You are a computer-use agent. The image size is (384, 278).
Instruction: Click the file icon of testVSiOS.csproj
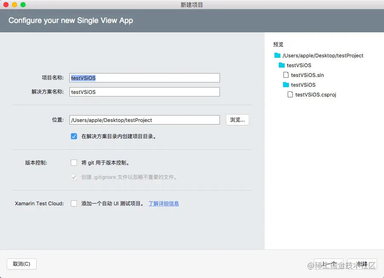coord(290,94)
